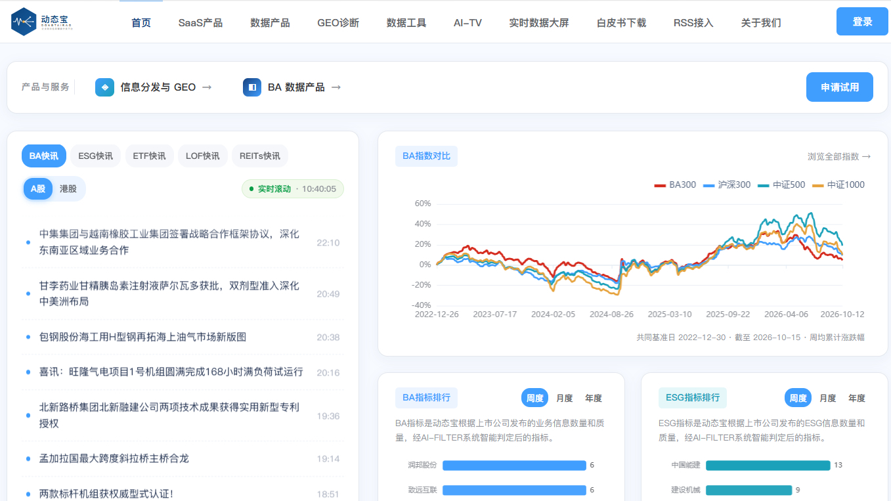The image size is (891, 501).
Task: Switch market to 港股
Action: 68,189
